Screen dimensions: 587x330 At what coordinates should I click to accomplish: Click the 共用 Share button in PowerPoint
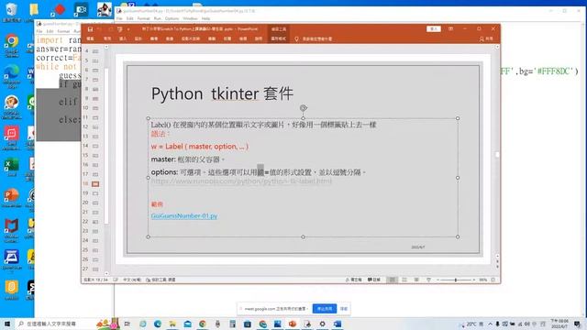pyautogui.click(x=486, y=38)
